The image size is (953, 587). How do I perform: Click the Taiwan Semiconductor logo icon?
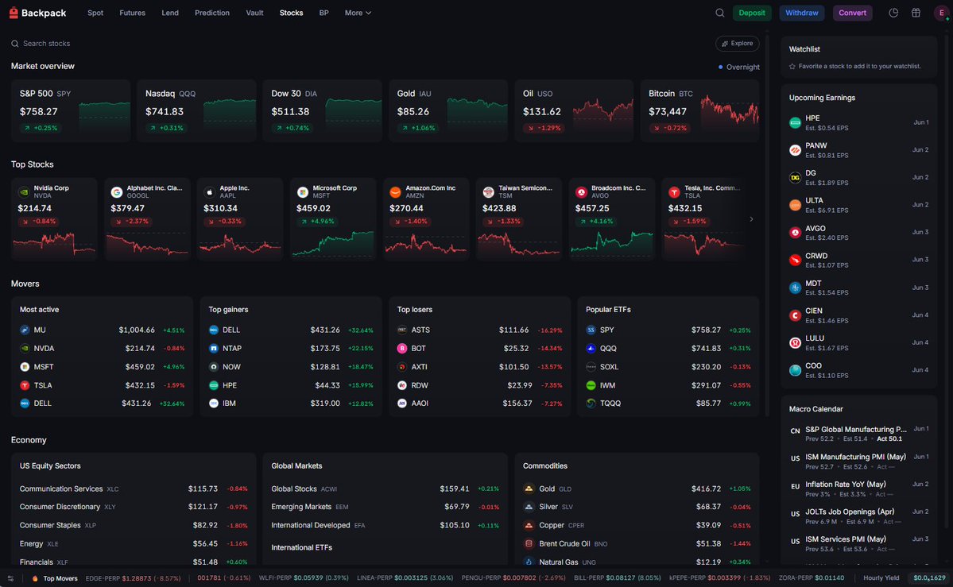pos(489,192)
